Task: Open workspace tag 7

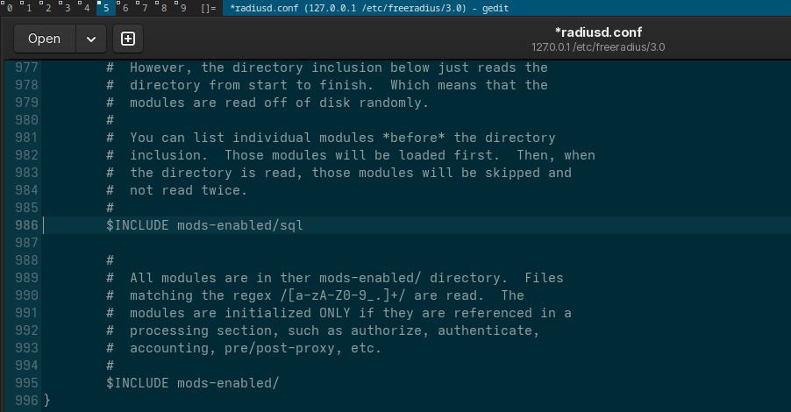Action: [144, 8]
